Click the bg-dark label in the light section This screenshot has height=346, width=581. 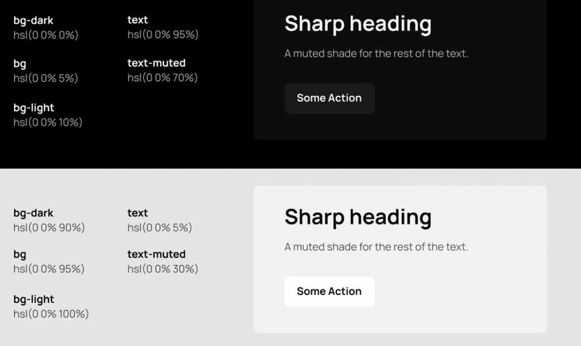coord(33,213)
